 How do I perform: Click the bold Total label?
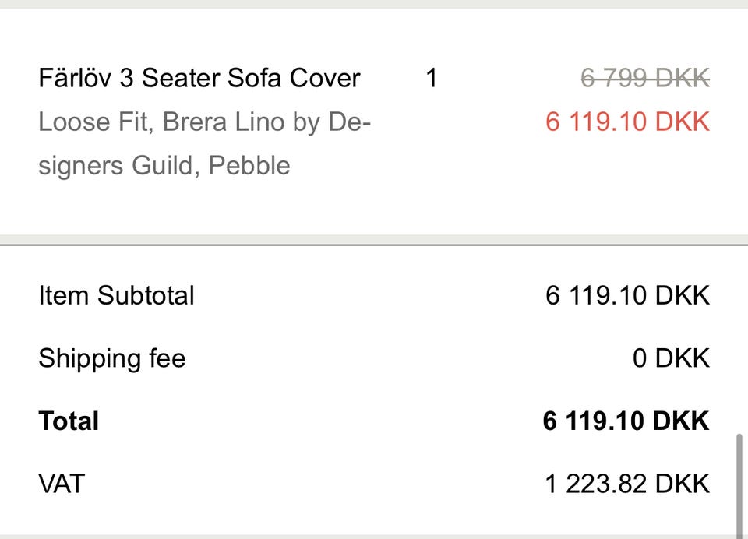(69, 421)
